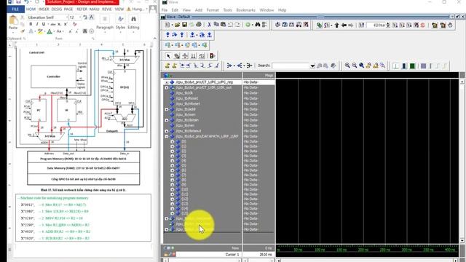Open the Bookmarks menu in Wave window

(245, 10)
